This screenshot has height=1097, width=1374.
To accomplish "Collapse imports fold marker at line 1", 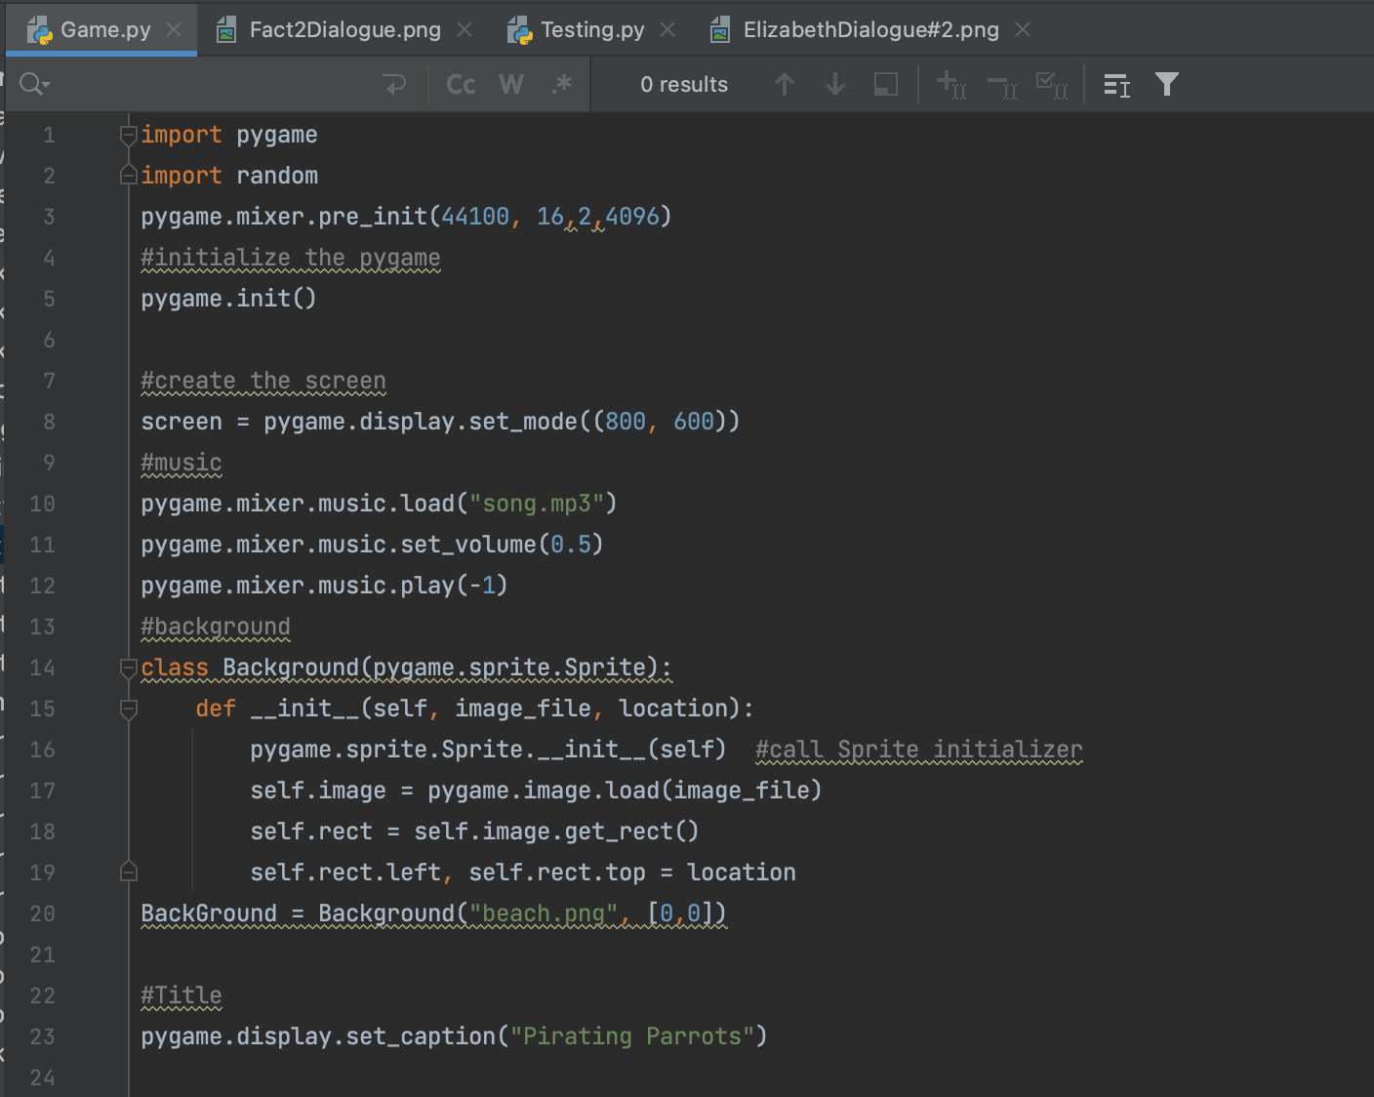I will click(128, 135).
